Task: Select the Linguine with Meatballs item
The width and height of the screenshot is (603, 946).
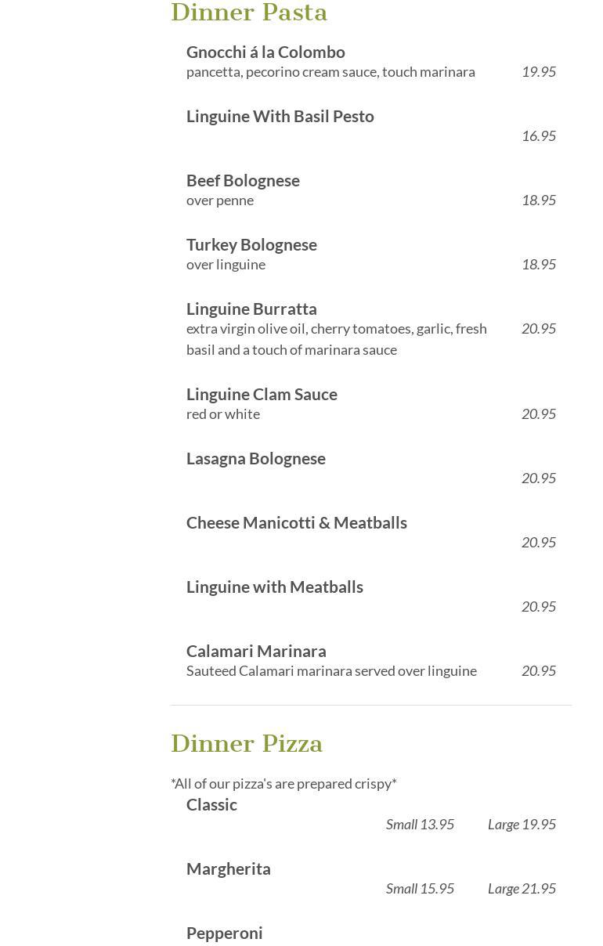Action: pyautogui.click(x=274, y=587)
